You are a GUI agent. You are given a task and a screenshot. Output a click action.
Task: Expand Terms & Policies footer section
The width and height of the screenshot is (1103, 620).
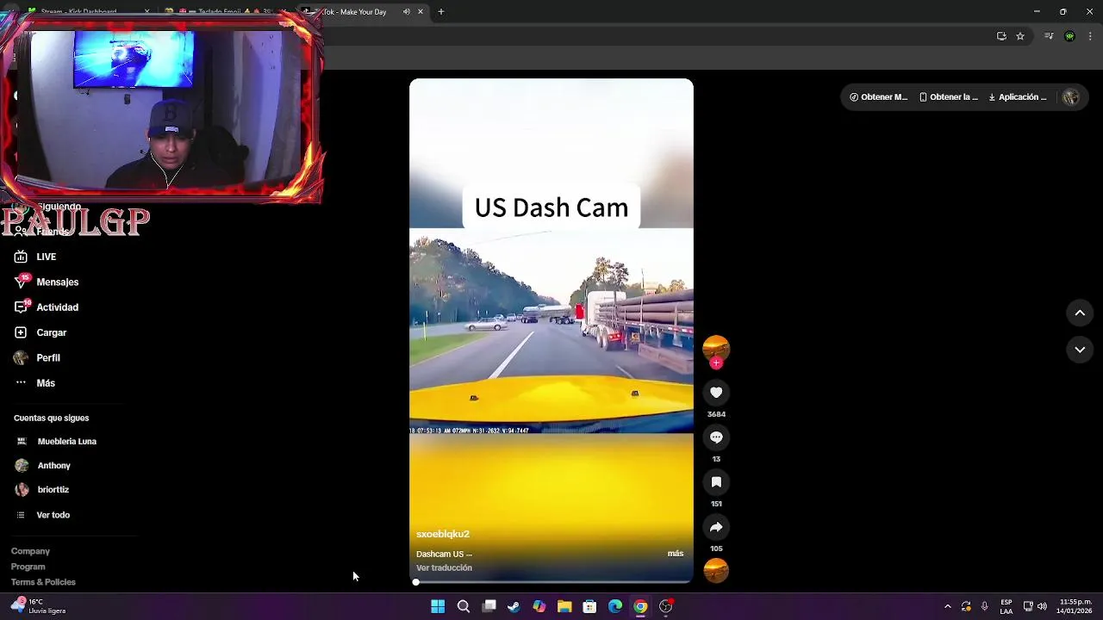[x=43, y=582]
